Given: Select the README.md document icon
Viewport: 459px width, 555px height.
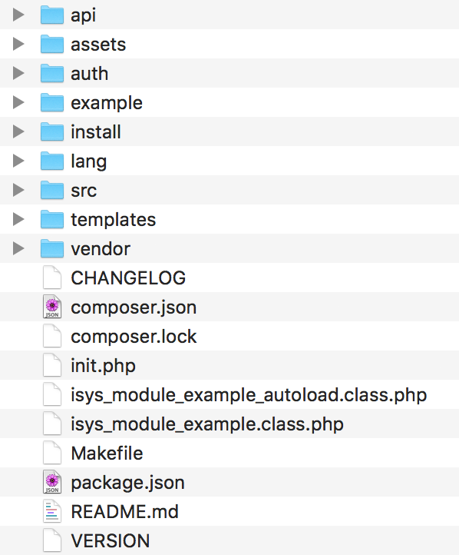Looking at the screenshot, I should tap(52, 511).
